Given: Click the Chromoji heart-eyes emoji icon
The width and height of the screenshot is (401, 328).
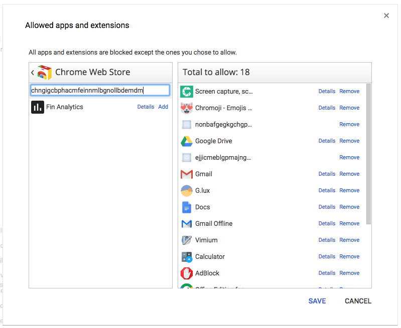Looking at the screenshot, I should pos(187,108).
